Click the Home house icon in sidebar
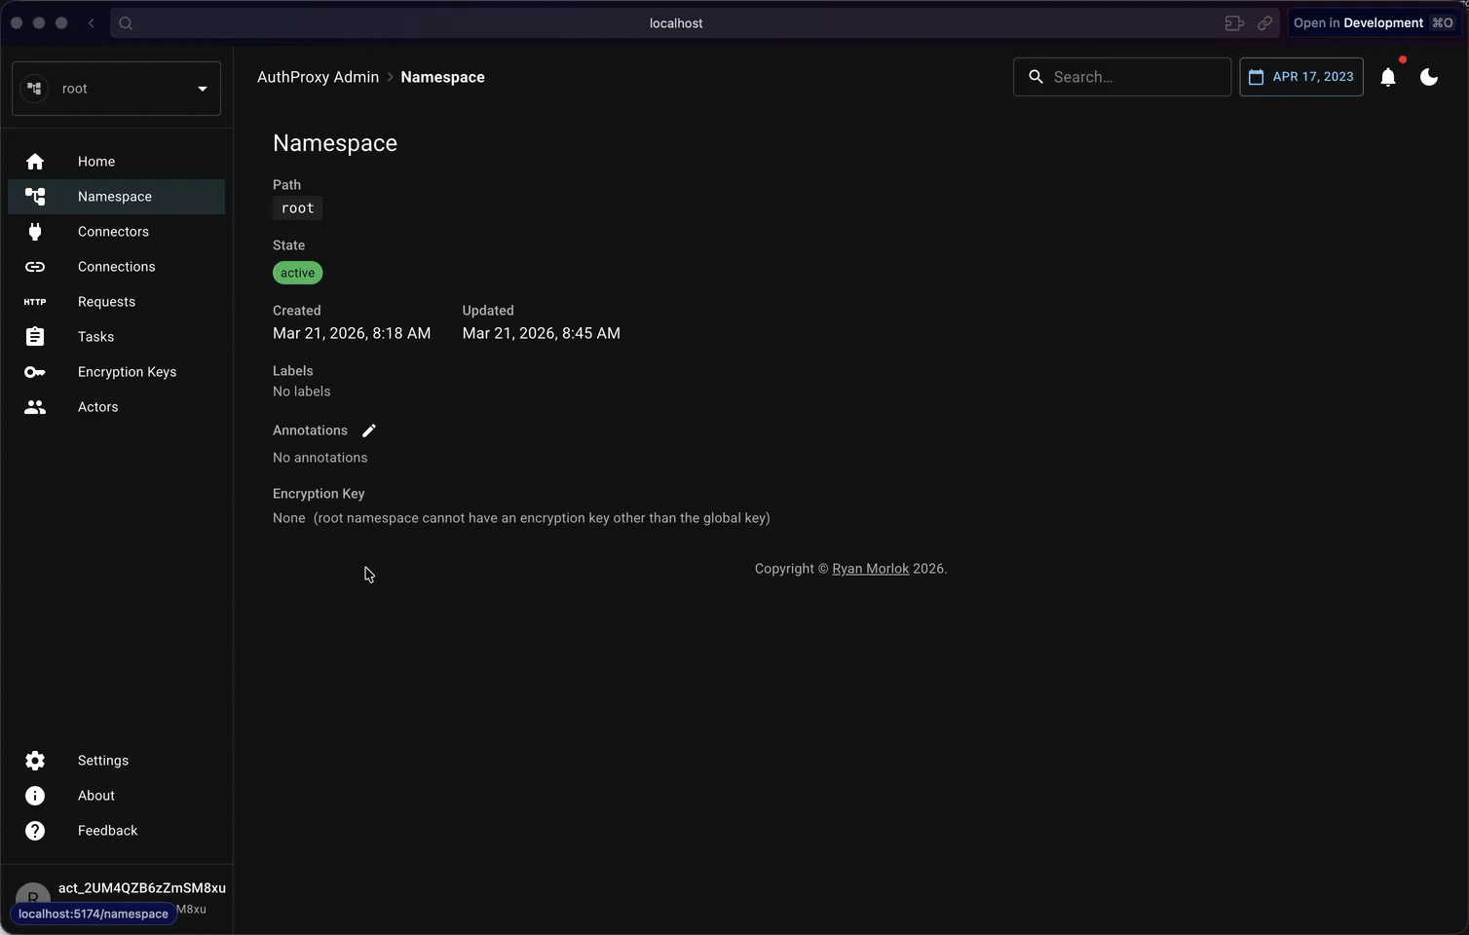The image size is (1469, 935). tap(35, 162)
